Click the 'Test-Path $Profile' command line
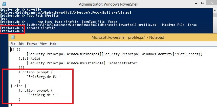The image size is (217, 107). [43, 16]
